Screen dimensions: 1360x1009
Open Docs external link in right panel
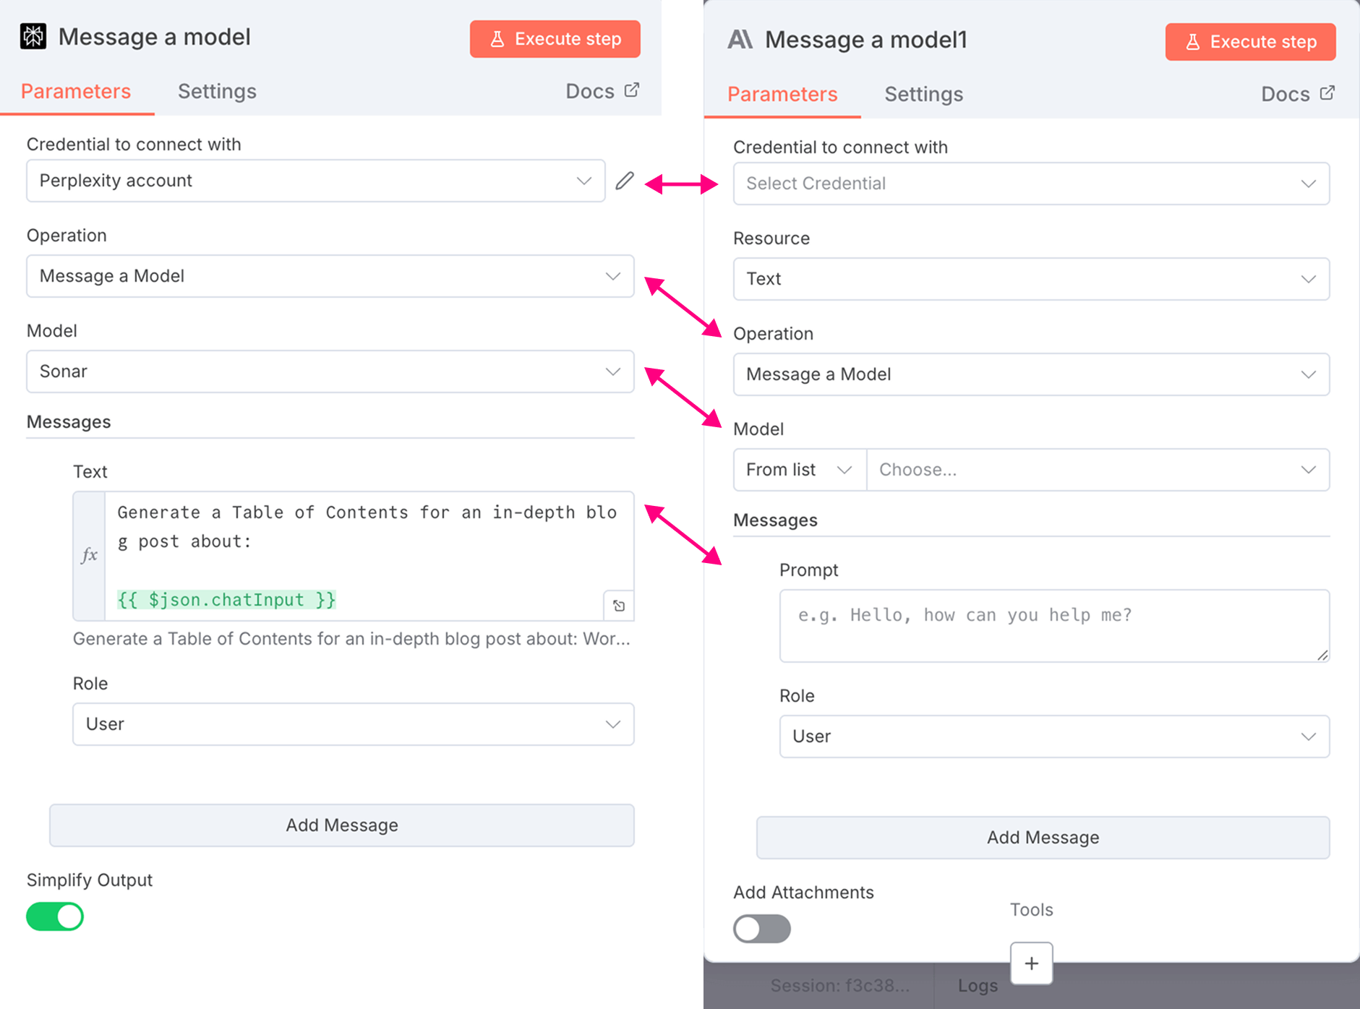tap(1298, 94)
